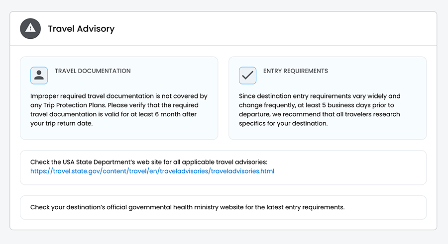Open the travel.state.gov travel advisories link
Image resolution: width=448 pixels, height=244 pixels.
click(152, 171)
